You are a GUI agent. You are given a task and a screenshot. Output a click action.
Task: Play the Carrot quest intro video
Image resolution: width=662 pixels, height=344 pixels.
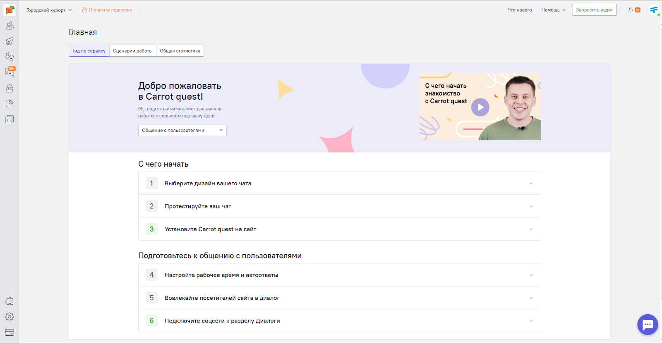(480, 107)
